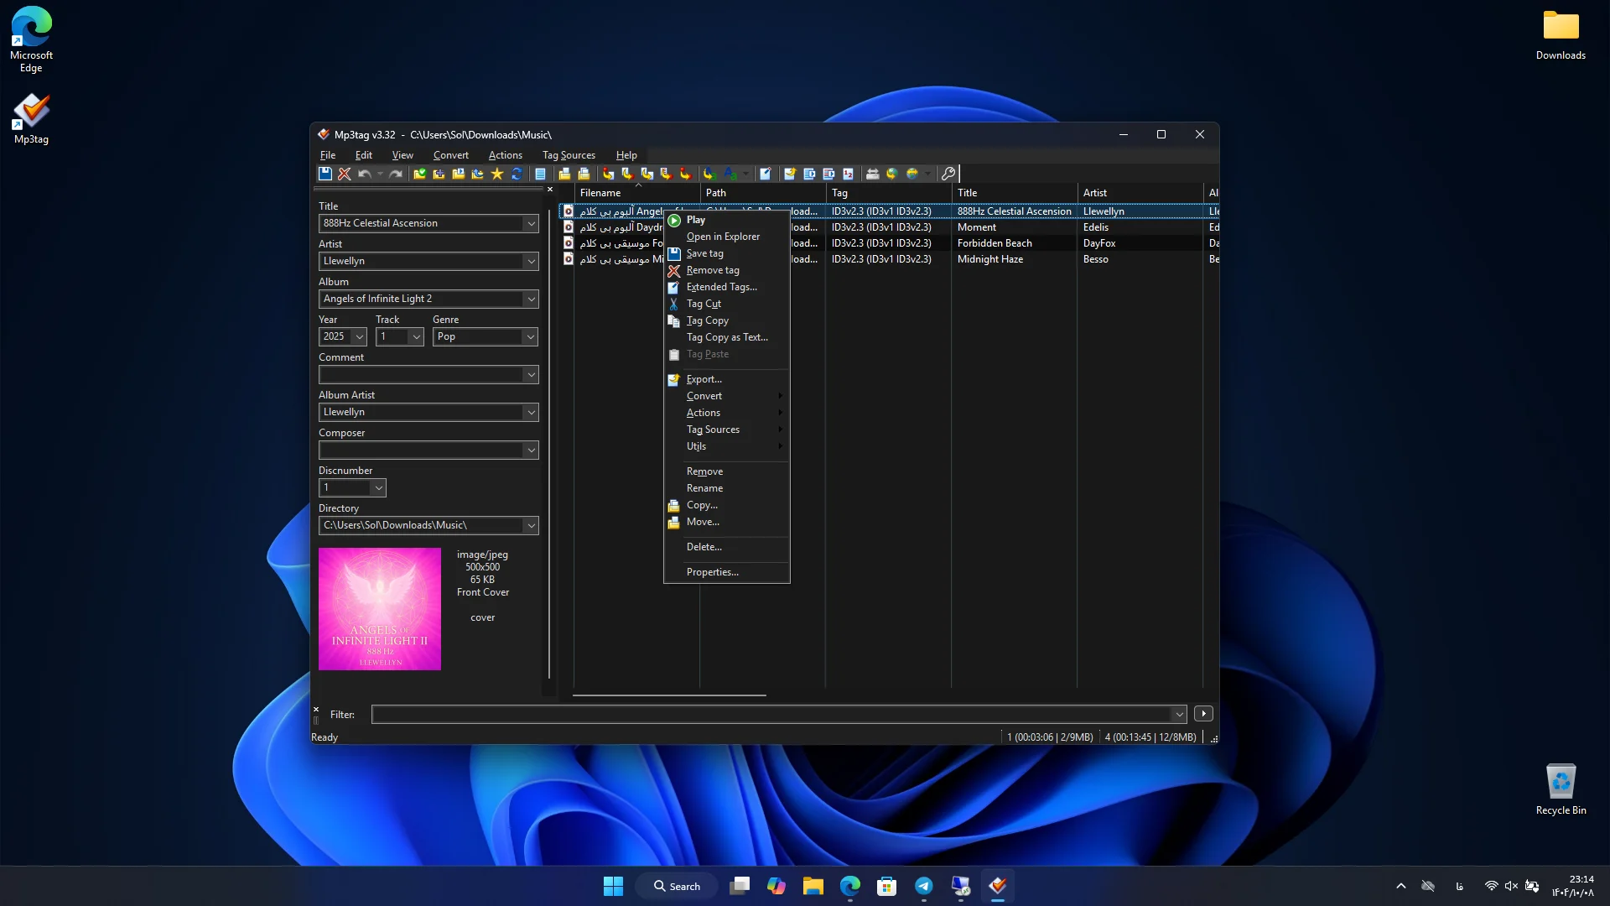Screen dimensions: 1610x906
Task: Click the Extended Tags toolbar icon
Action: click(x=766, y=174)
